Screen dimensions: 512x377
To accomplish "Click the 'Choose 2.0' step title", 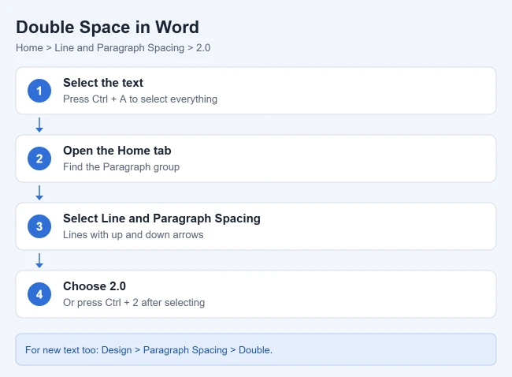I will pyautogui.click(x=95, y=286).
